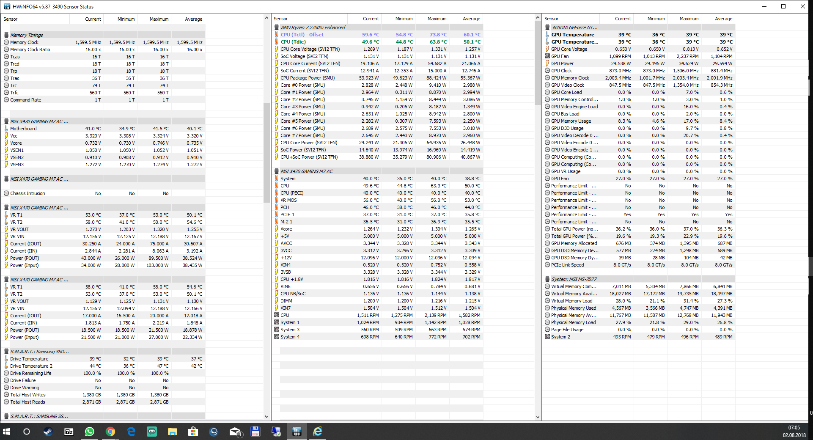
Task: Click the middle panel's scroll-up arrow
Action: pyautogui.click(x=538, y=18)
